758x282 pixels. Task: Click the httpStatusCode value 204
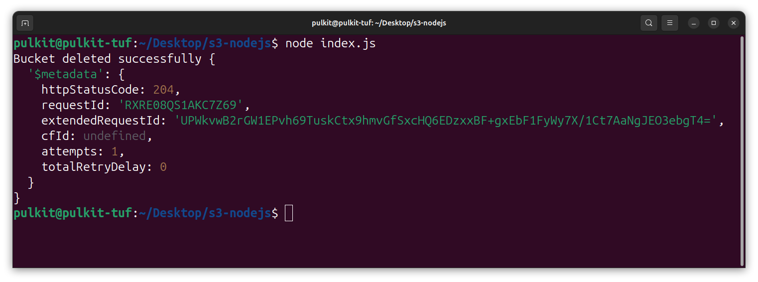click(163, 90)
